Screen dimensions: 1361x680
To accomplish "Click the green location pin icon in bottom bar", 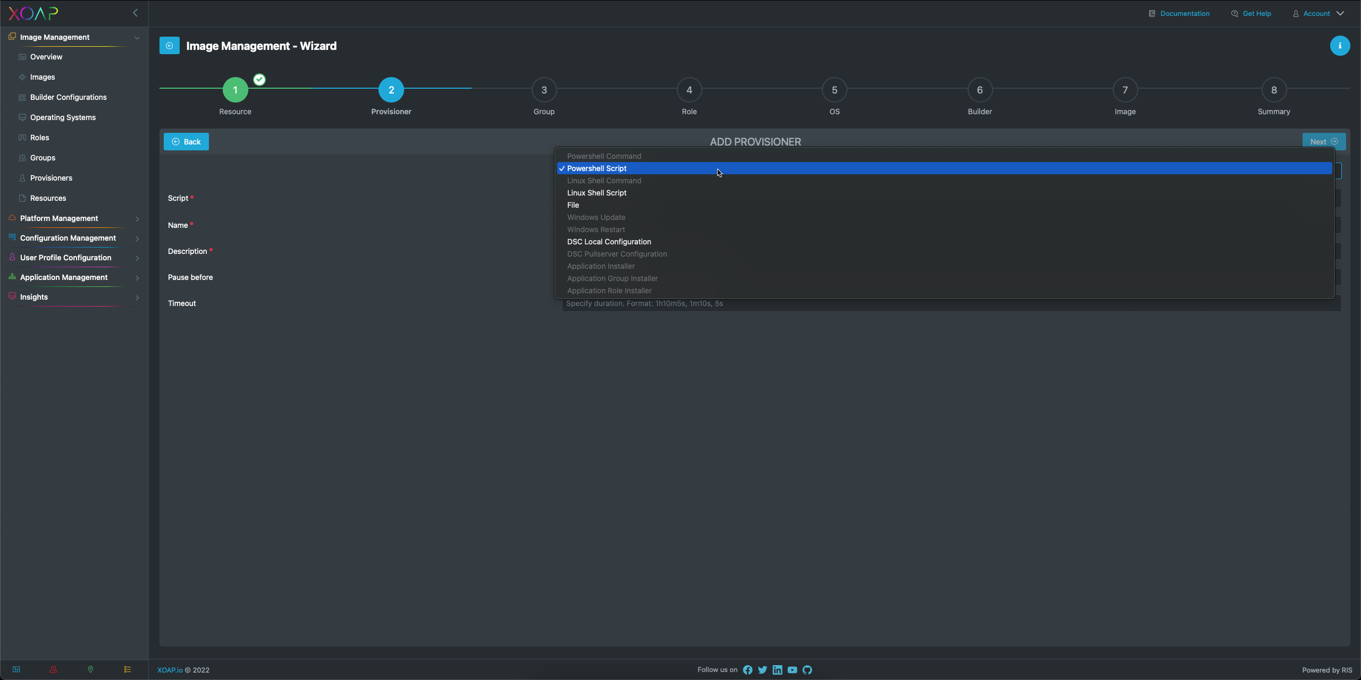I will pos(90,669).
